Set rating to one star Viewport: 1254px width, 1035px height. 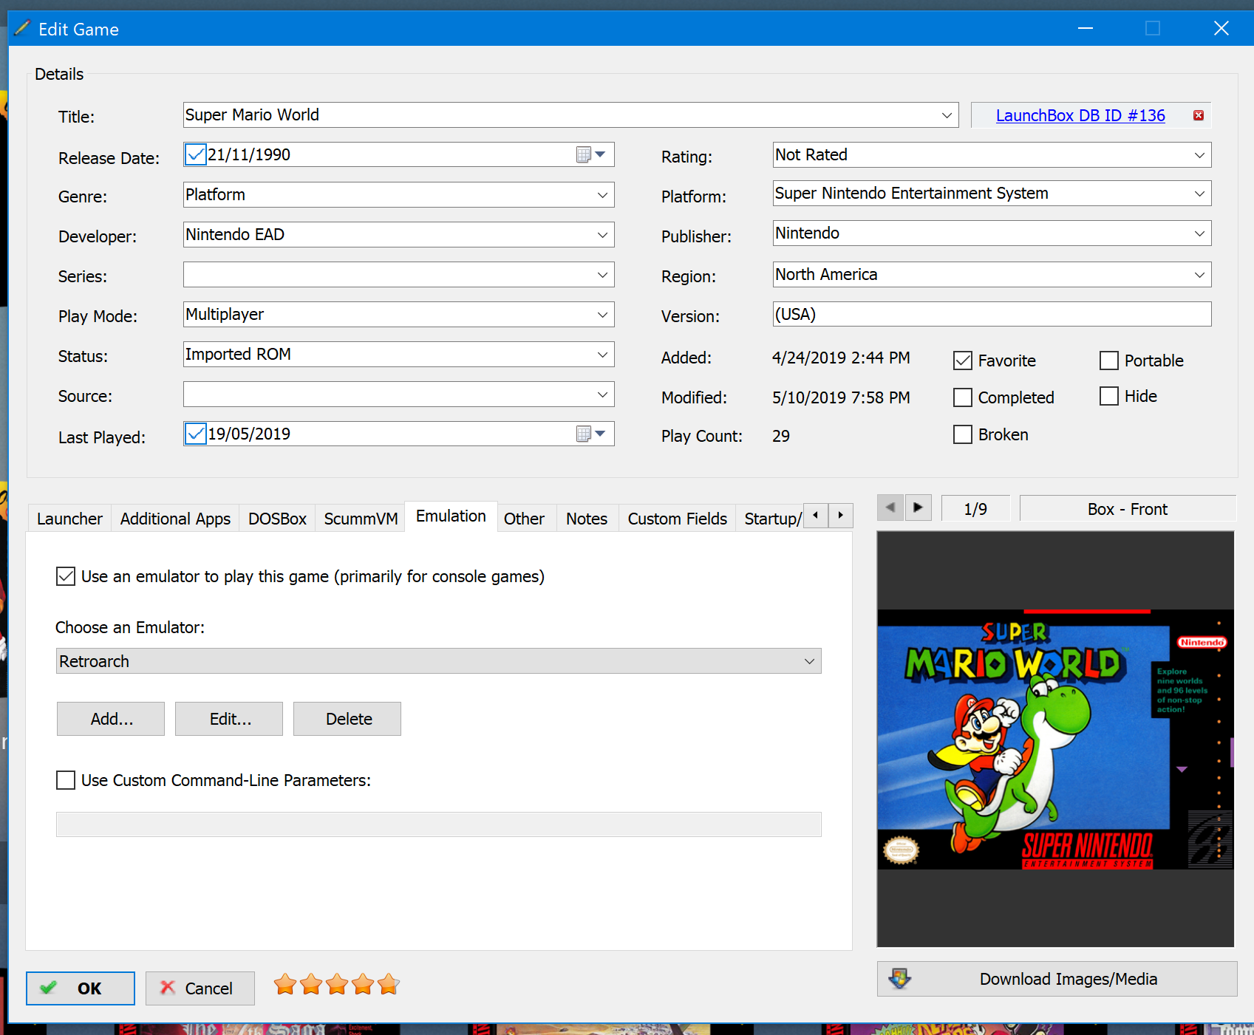pos(285,984)
